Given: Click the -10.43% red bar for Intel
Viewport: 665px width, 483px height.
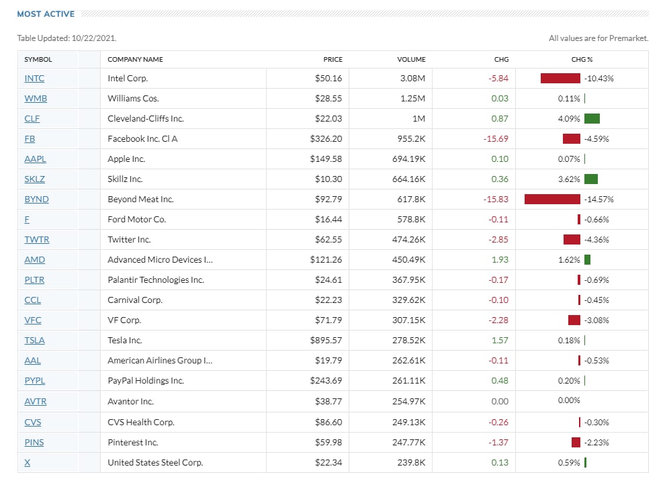Looking at the screenshot, I should [x=560, y=79].
